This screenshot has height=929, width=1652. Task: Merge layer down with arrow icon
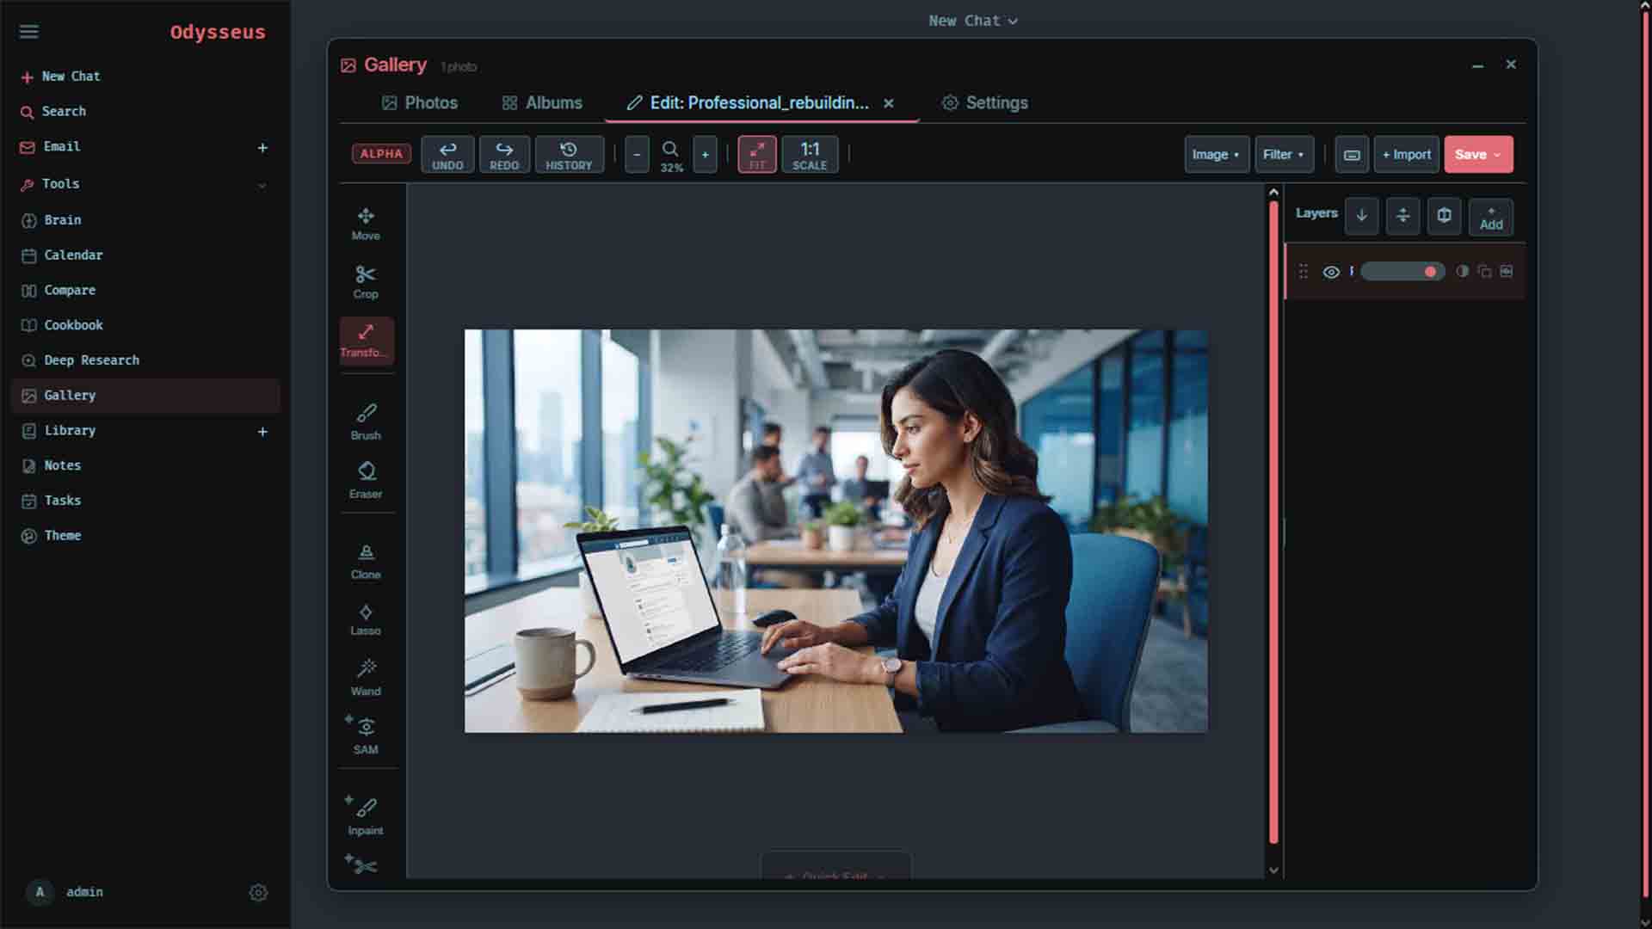point(1361,216)
